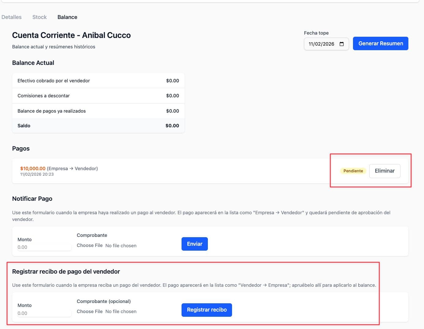
Task: Click the Registrar recibo button
Action: tap(207, 310)
